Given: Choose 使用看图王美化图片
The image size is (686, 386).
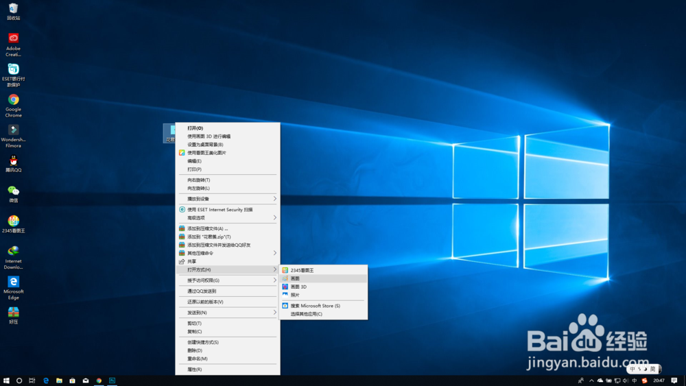Looking at the screenshot, I should [228, 153].
